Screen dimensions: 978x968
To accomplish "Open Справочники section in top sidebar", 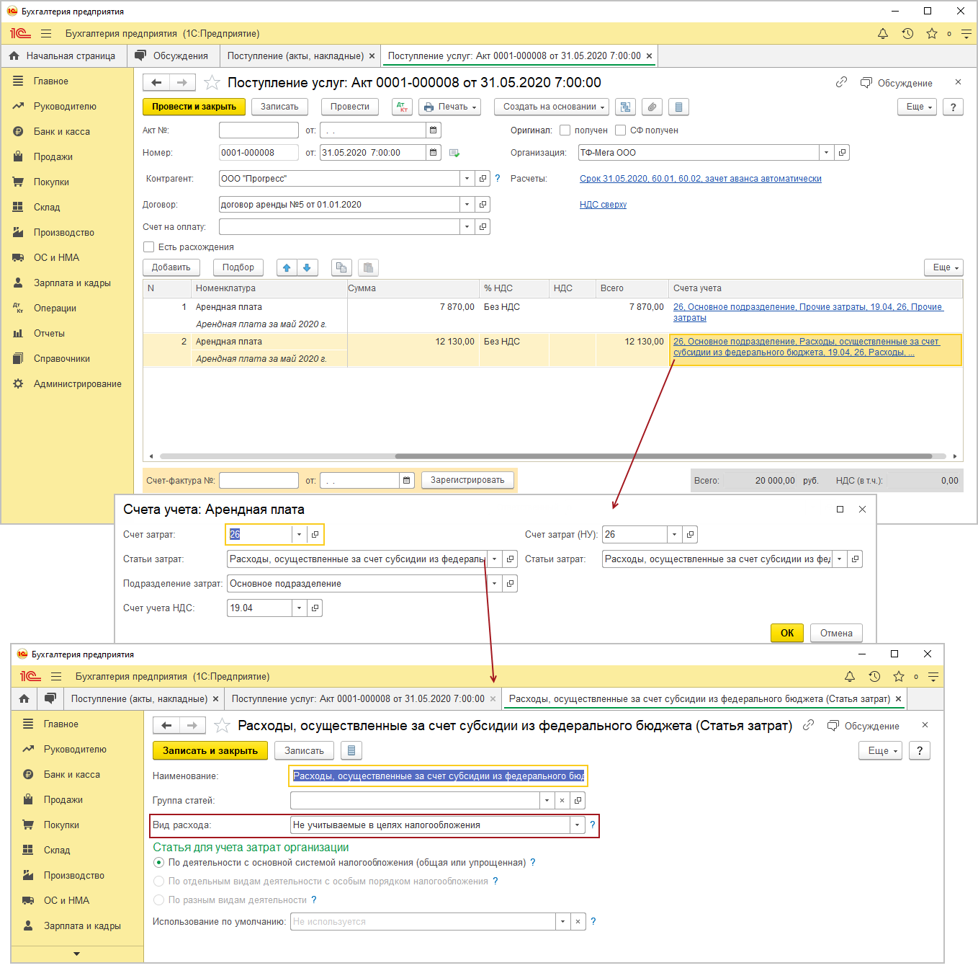I will point(62,359).
